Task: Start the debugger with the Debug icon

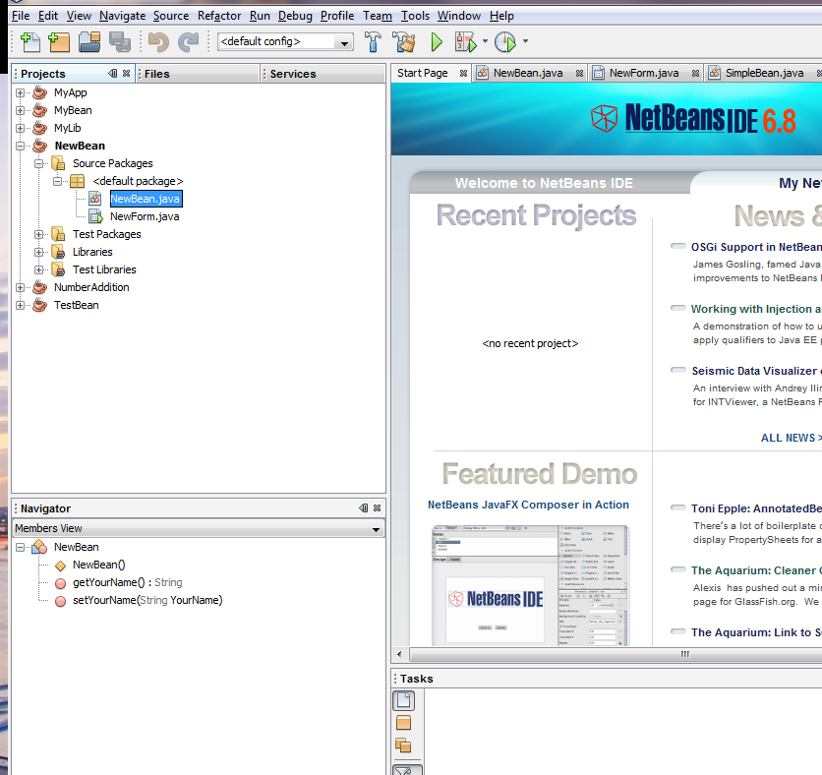Action: point(466,42)
